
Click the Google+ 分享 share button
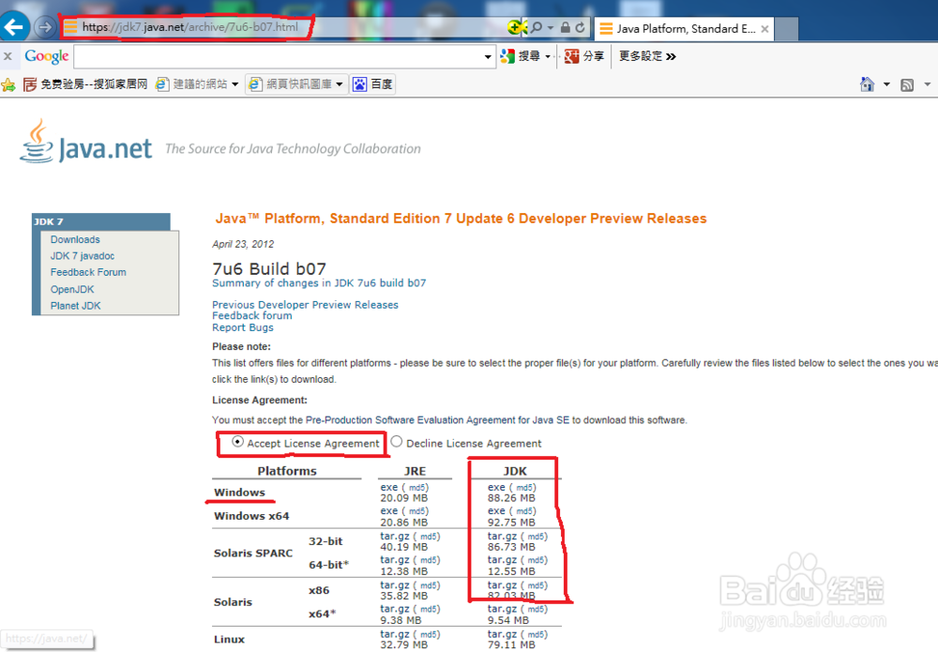[583, 56]
